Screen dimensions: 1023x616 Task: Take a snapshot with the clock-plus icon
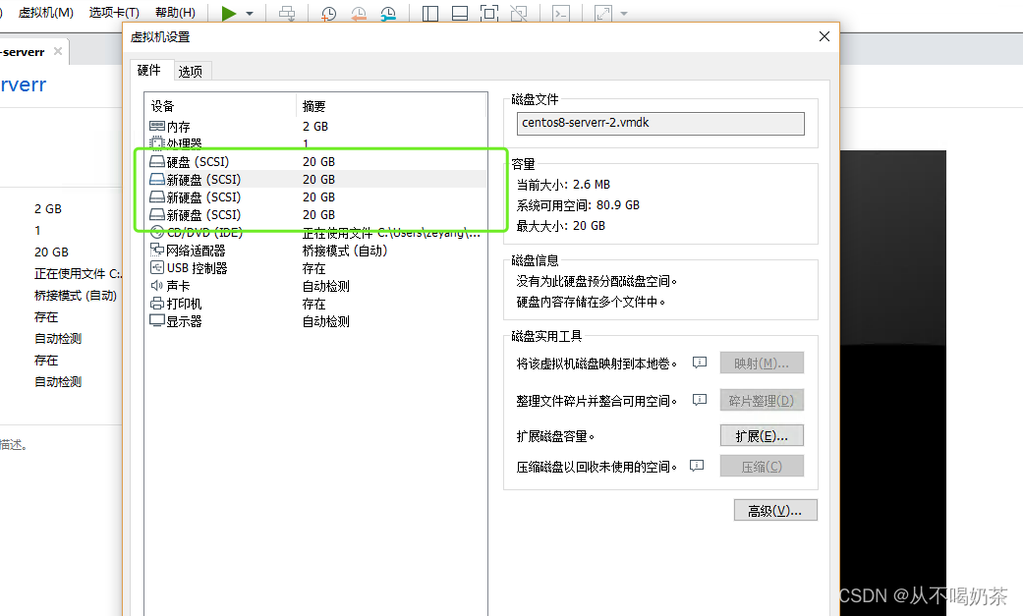click(x=329, y=13)
